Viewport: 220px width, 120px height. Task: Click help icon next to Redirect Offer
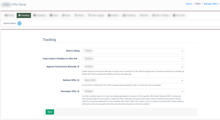coord(78,80)
